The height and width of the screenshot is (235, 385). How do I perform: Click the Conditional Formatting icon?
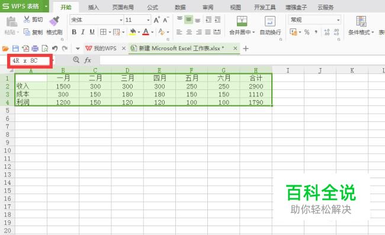click(361, 21)
